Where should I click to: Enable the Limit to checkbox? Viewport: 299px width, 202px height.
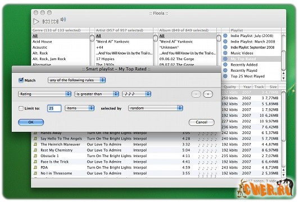(21, 108)
